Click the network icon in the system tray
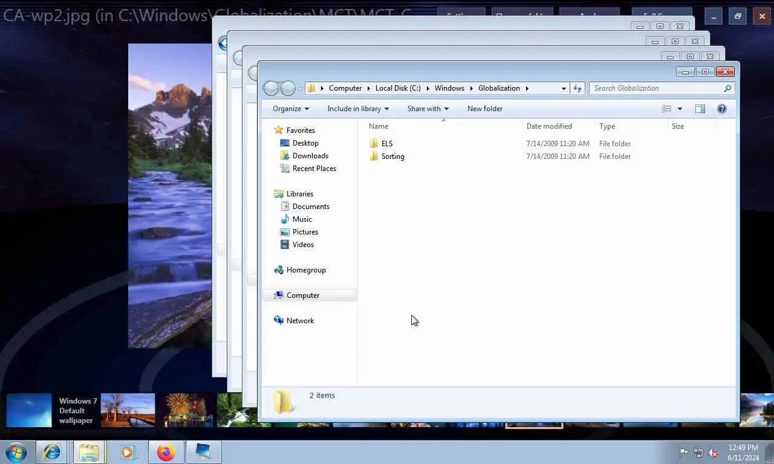This screenshot has height=464, width=774. click(698, 453)
